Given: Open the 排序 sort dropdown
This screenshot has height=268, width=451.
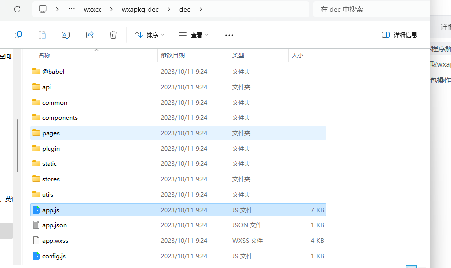Looking at the screenshot, I should point(149,35).
